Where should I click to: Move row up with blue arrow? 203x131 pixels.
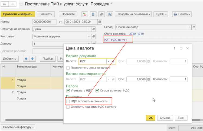click(26, 59)
